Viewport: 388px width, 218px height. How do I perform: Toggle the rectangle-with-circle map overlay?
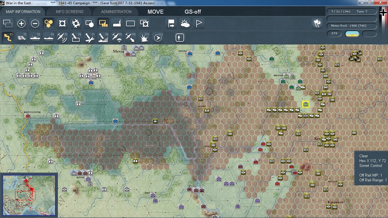tap(89, 24)
